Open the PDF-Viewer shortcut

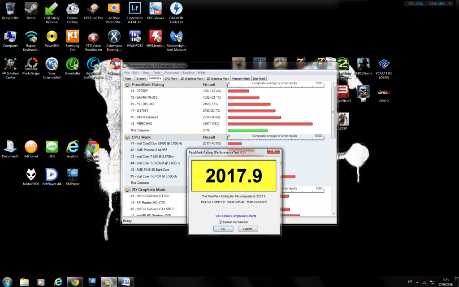click(x=156, y=11)
